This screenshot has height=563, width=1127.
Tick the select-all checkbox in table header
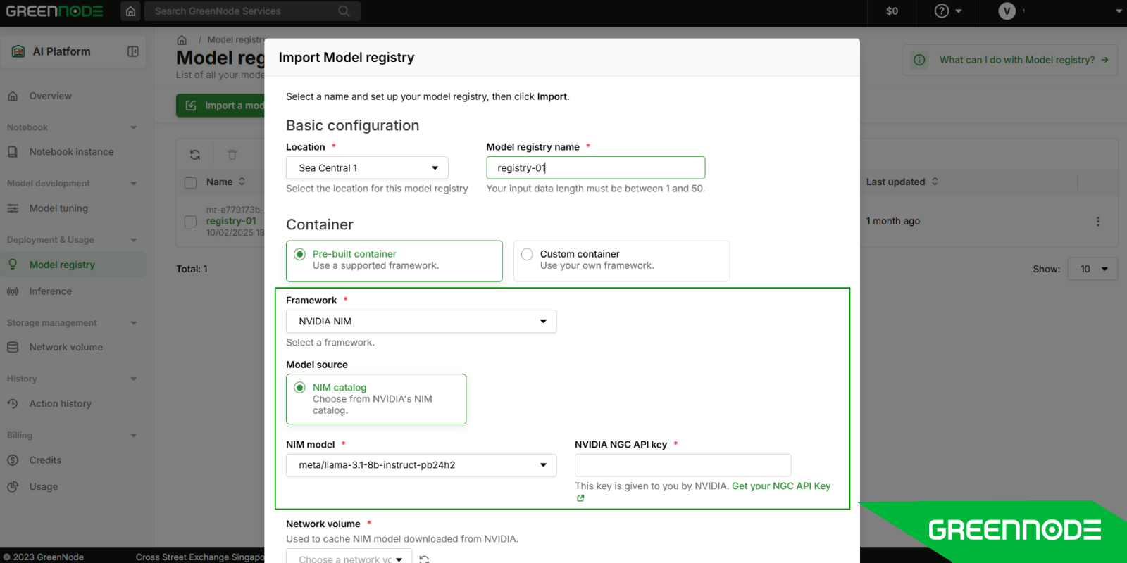(x=190, y=183)
